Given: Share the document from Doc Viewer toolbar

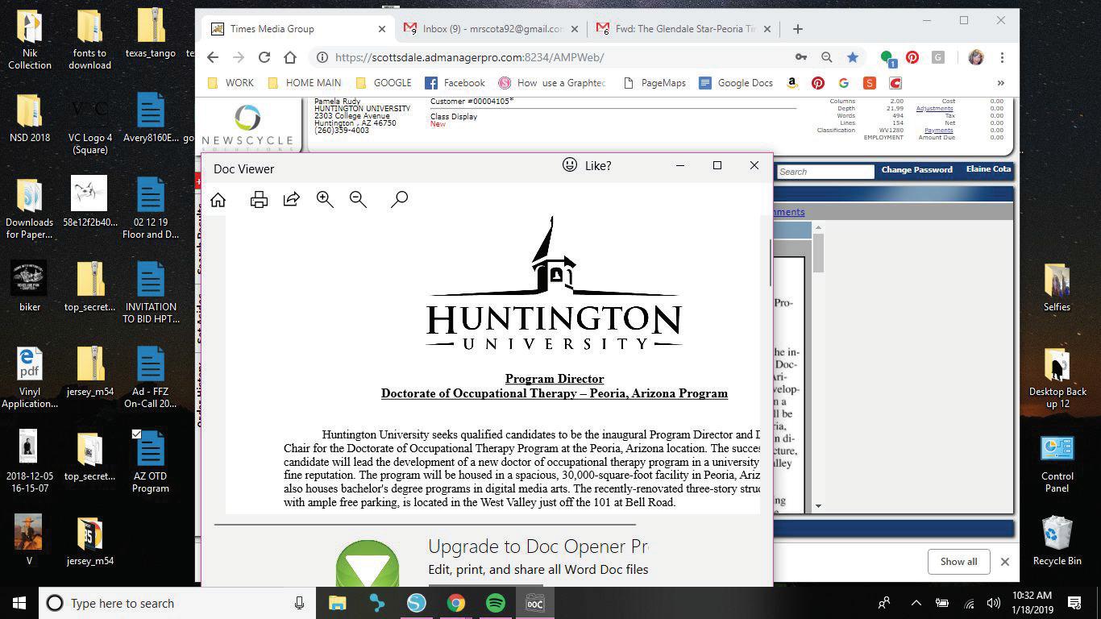Looking at the screenshot, I should click(292, 199).
